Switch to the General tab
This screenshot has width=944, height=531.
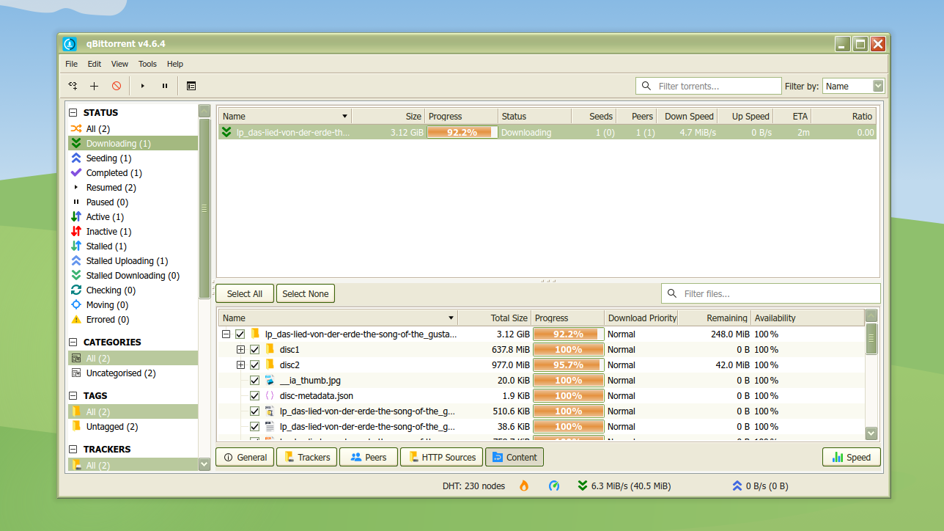244,457
